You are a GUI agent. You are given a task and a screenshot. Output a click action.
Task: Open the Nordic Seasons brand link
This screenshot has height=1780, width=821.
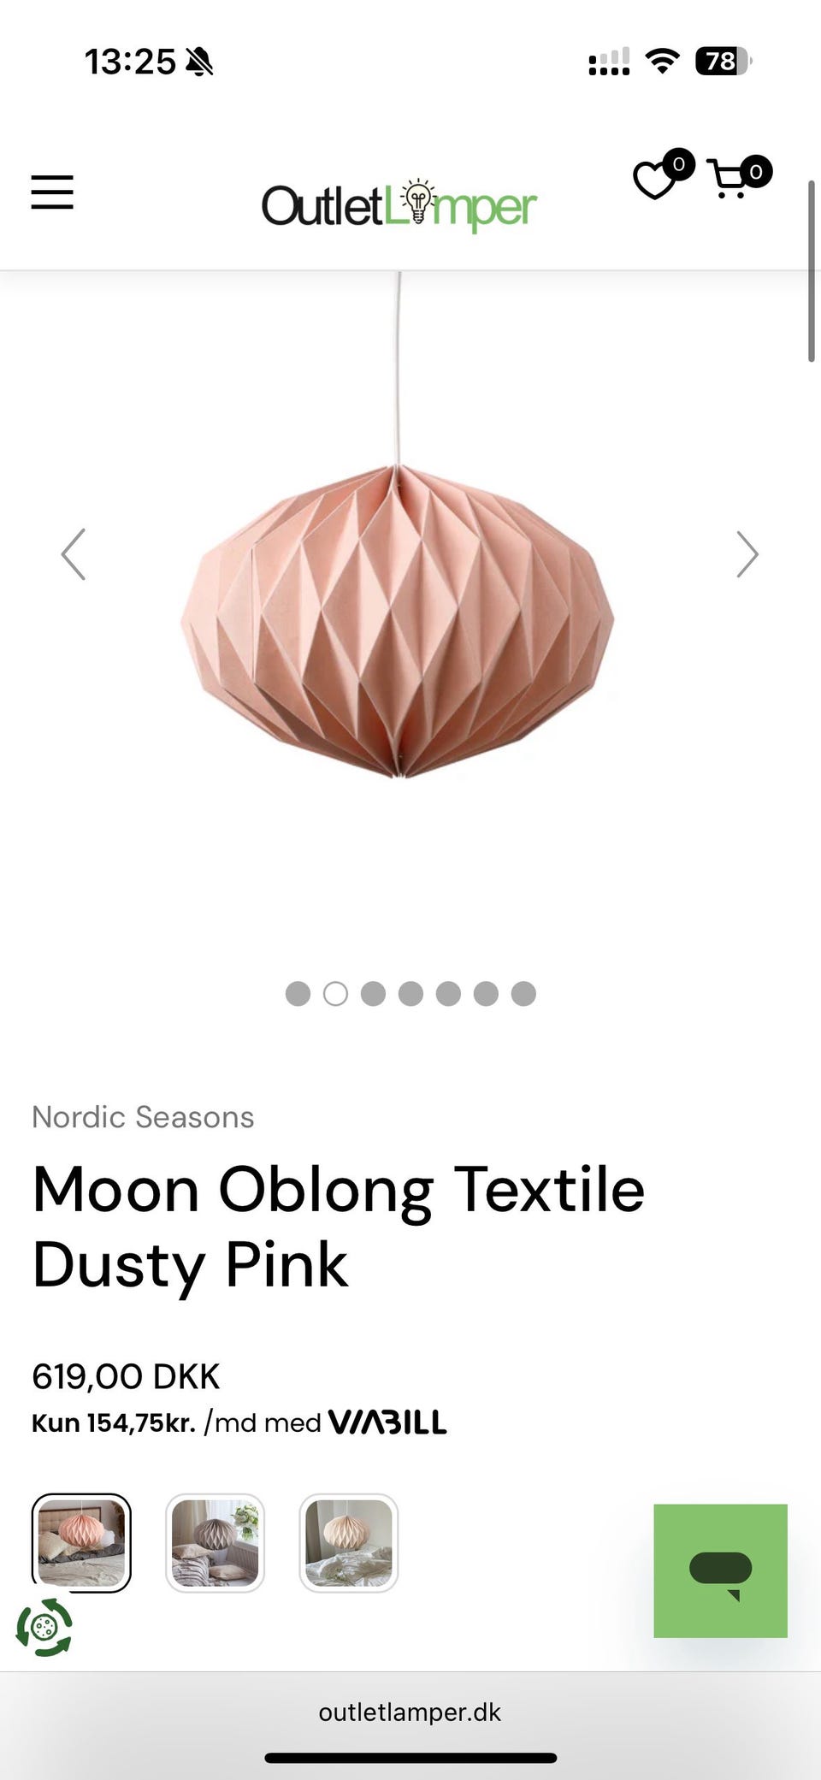143,1117
